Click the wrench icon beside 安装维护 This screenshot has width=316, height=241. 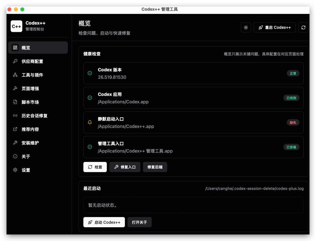pos(15,143)
